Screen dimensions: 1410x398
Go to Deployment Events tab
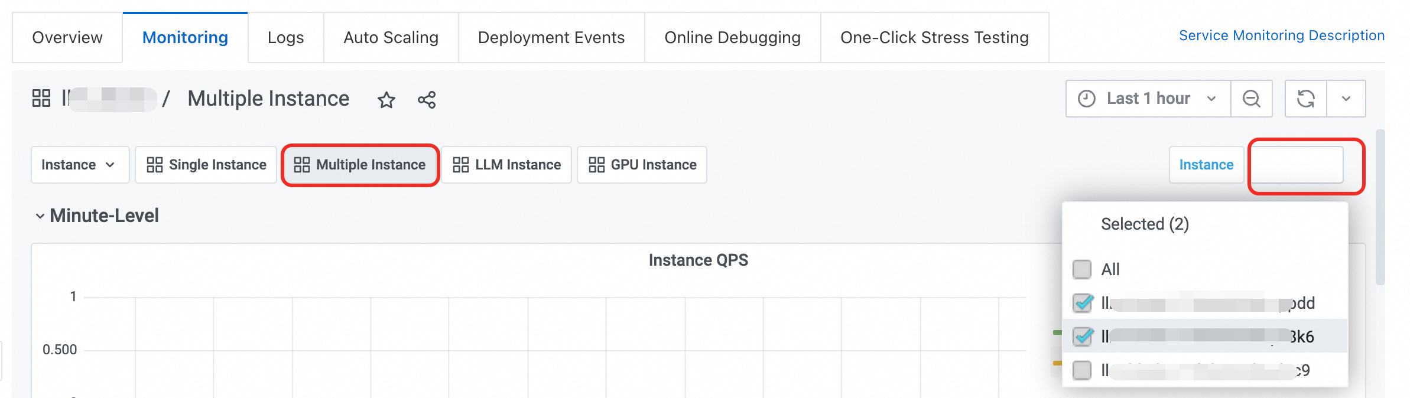(x=551, y=37)
